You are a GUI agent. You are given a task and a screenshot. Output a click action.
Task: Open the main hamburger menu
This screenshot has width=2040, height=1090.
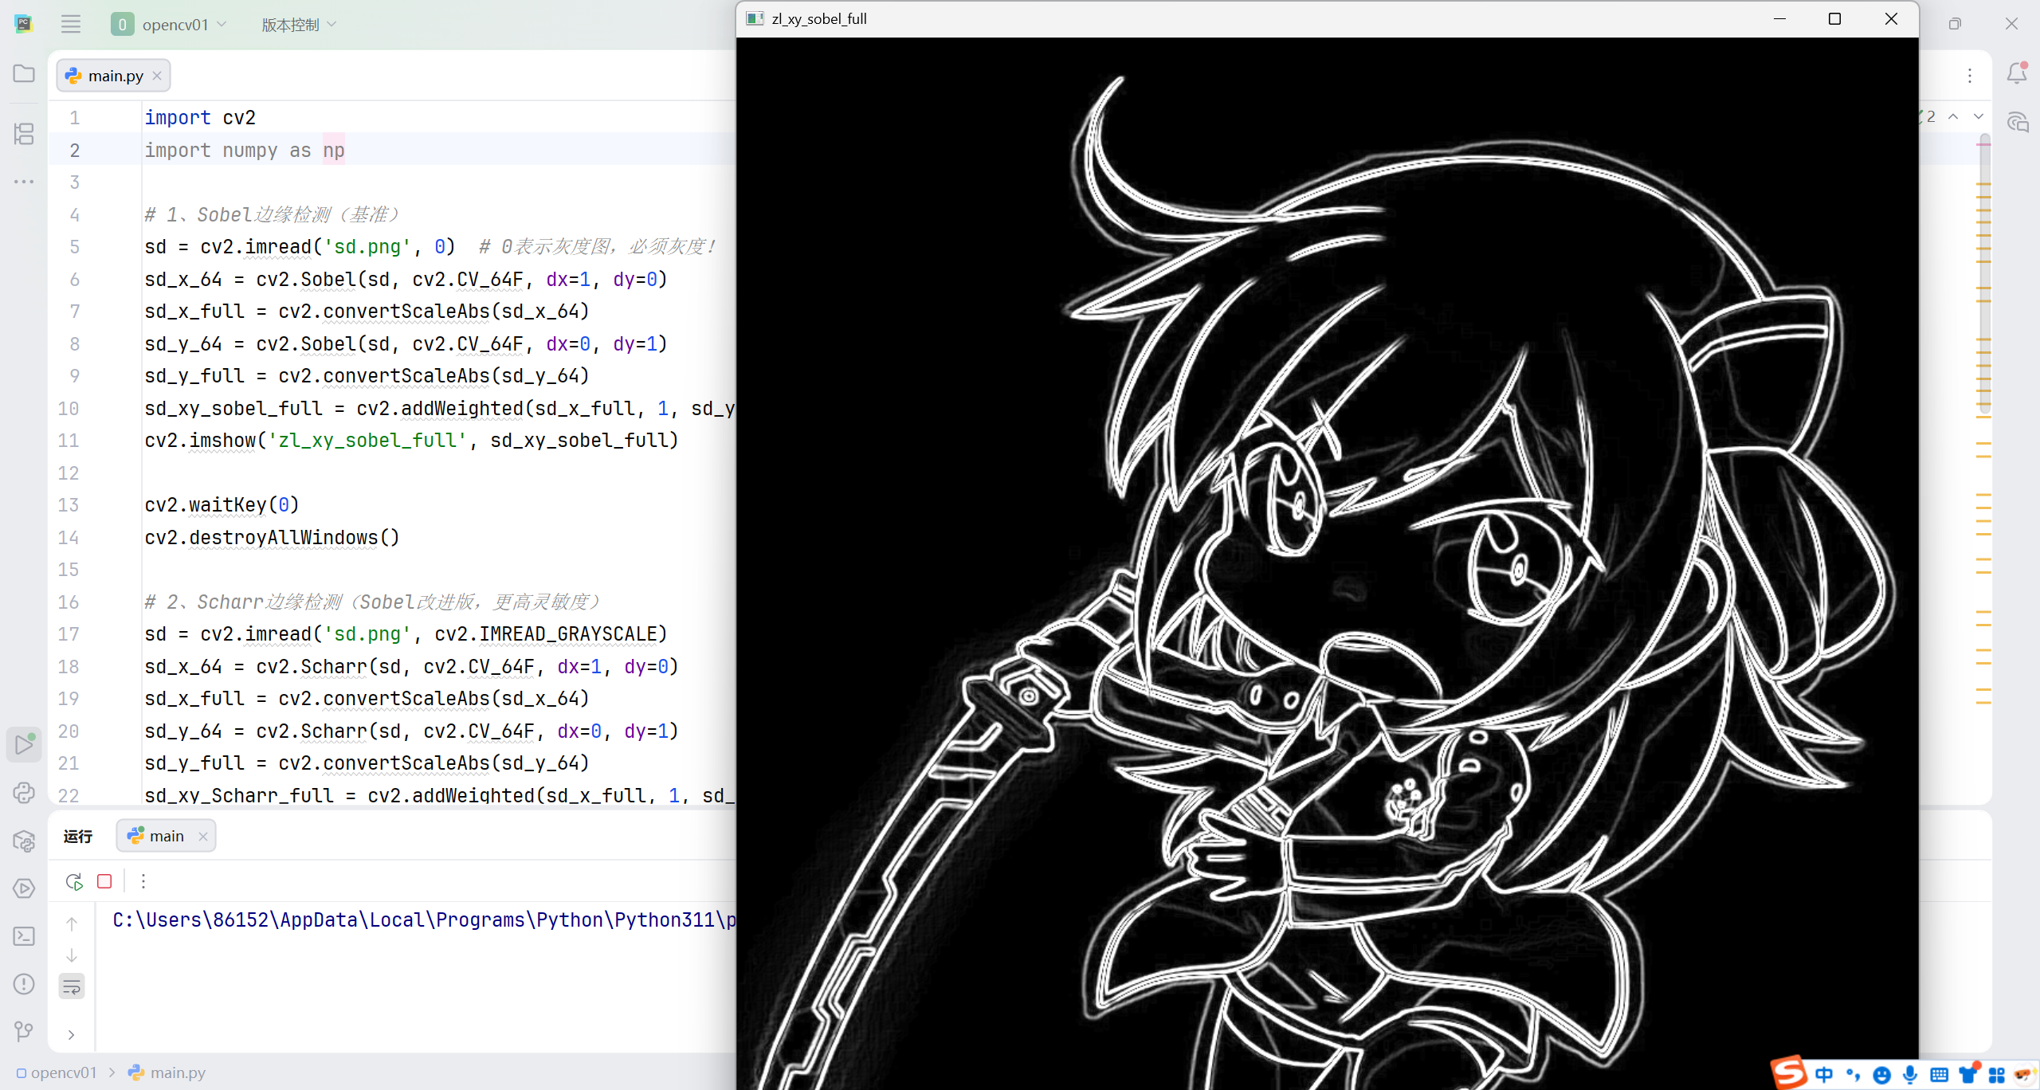click(x=71, y=24)
